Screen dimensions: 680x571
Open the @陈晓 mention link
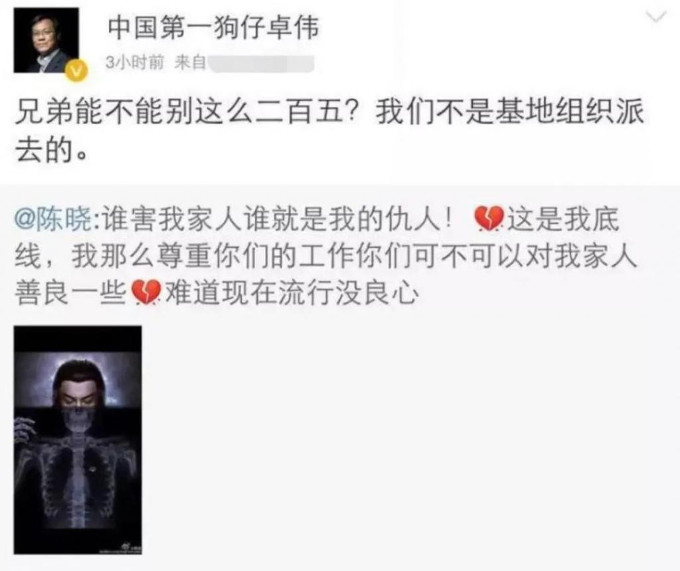click(53, 220)
